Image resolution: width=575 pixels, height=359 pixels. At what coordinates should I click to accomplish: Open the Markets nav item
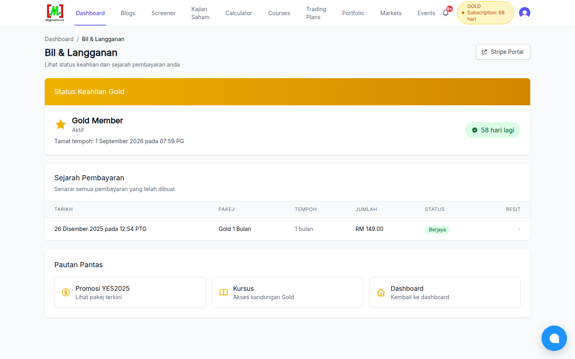[391, 13]
